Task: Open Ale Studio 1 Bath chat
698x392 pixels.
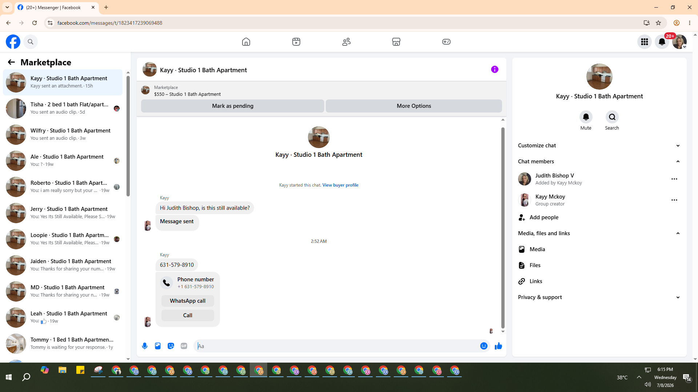Action: click(63, 161)
